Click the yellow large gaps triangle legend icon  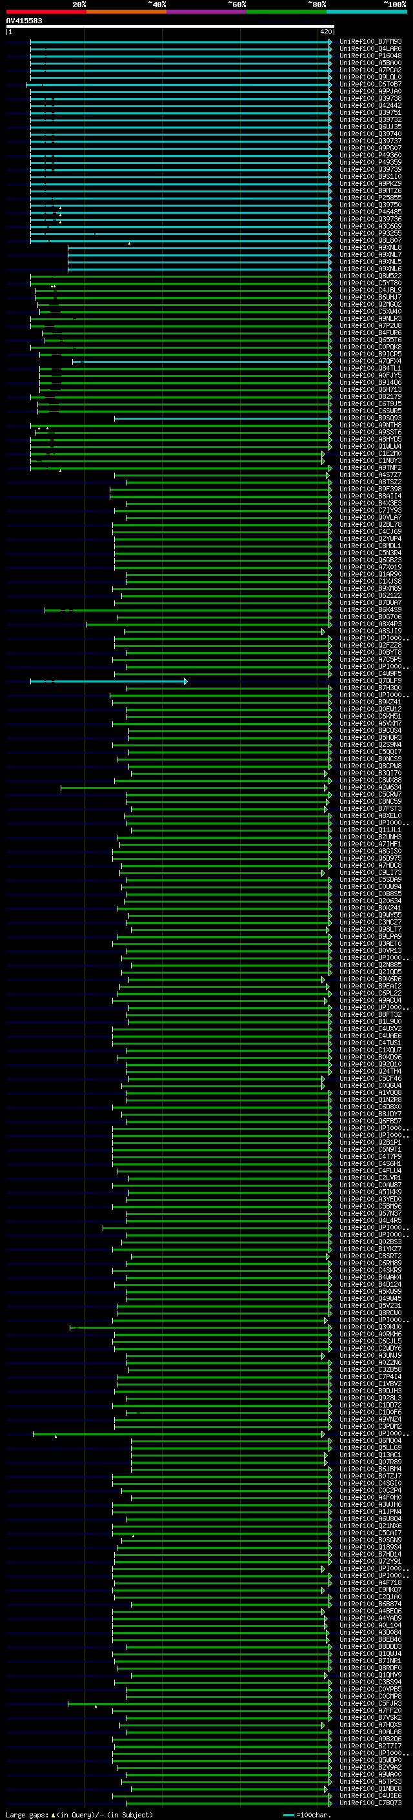(x=53, y=1814)
